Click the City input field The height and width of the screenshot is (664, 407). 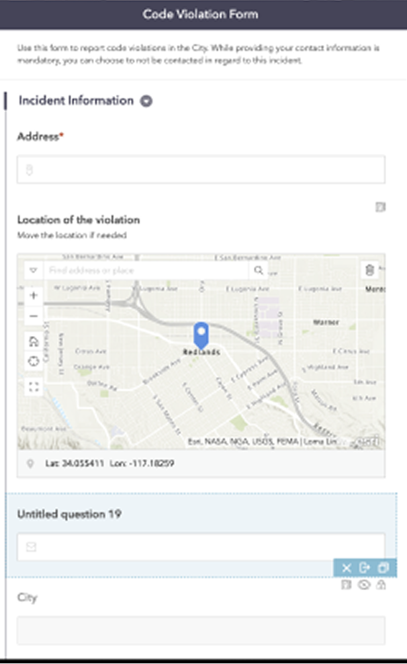pyautogui.click(x=201, y=630)
